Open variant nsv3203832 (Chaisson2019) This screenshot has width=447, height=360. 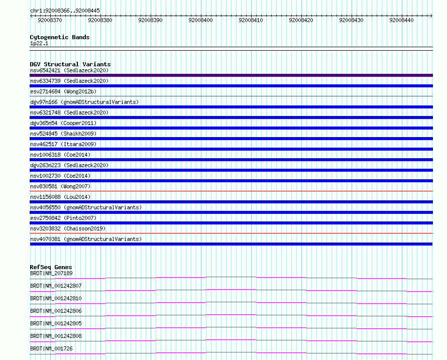68,228
